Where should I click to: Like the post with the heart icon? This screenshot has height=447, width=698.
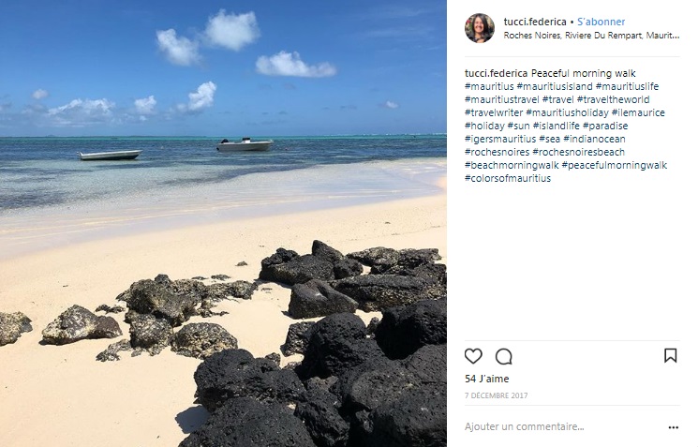pos(473,356)
